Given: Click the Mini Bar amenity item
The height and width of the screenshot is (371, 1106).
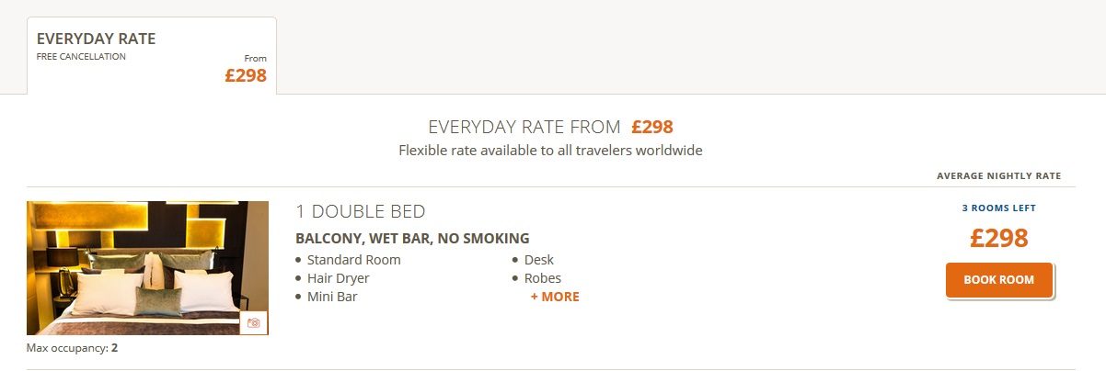Looking at the screenshot, I should [332, 297].
